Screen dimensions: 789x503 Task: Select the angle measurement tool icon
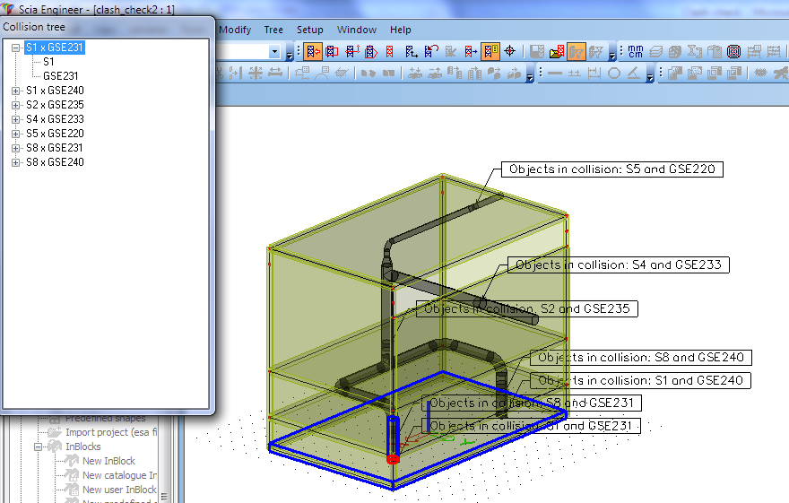(634, 74)
